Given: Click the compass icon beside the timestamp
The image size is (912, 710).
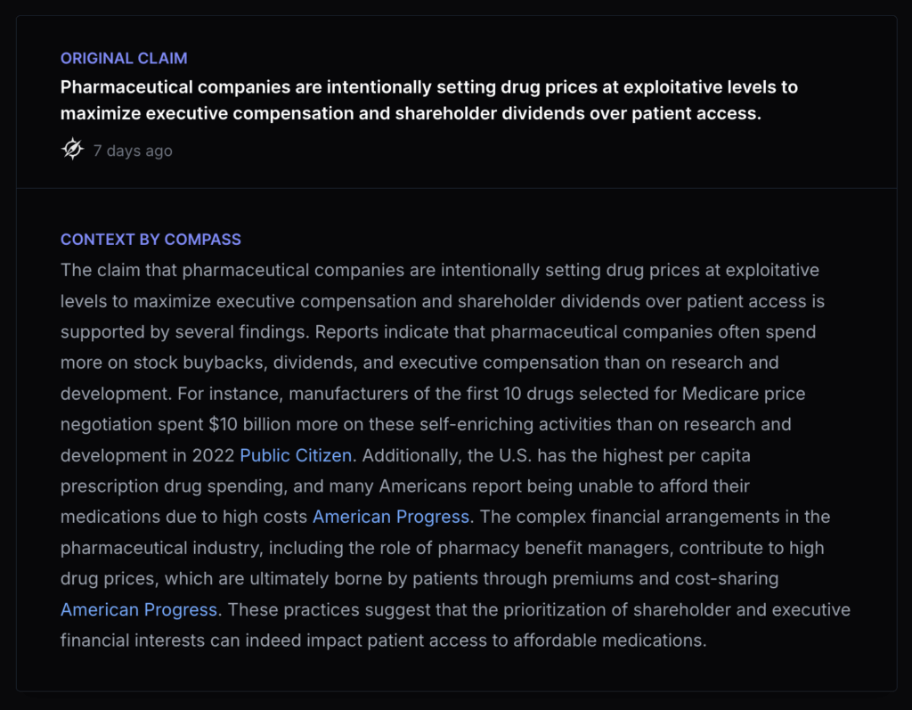Looking at the screenshot, I should click(x=72, y=150).
